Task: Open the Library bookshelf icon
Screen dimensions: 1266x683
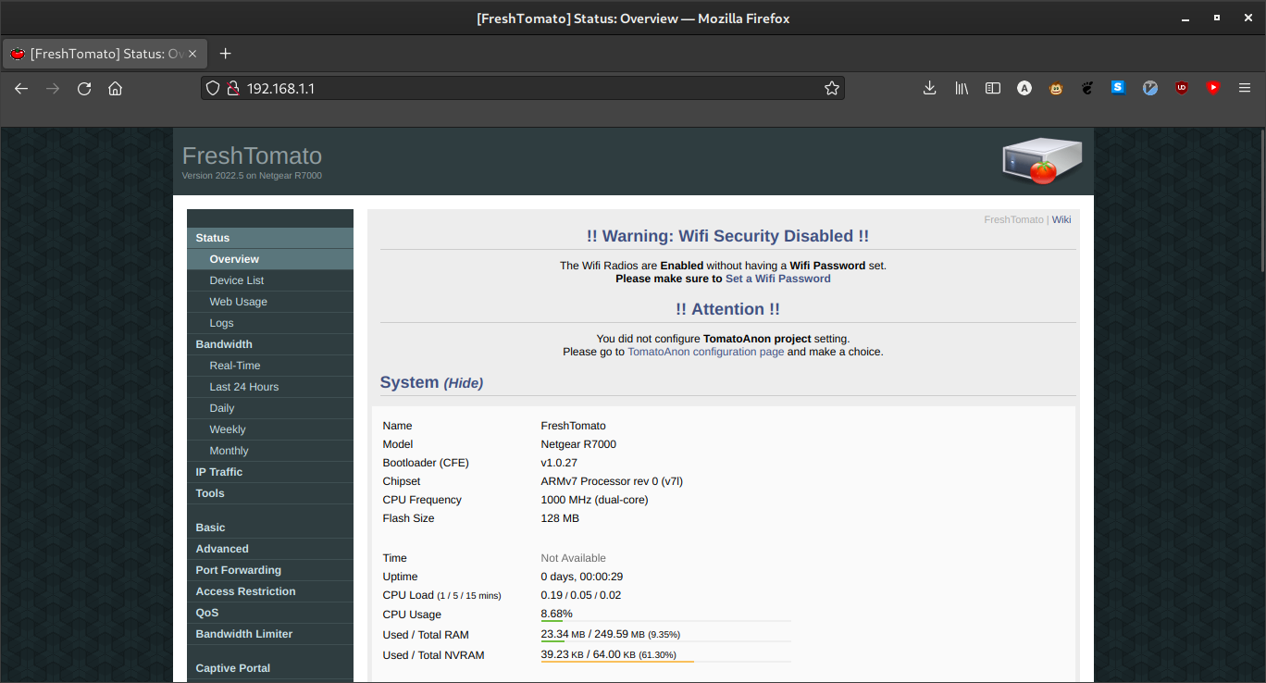Action: coord(962,88)
